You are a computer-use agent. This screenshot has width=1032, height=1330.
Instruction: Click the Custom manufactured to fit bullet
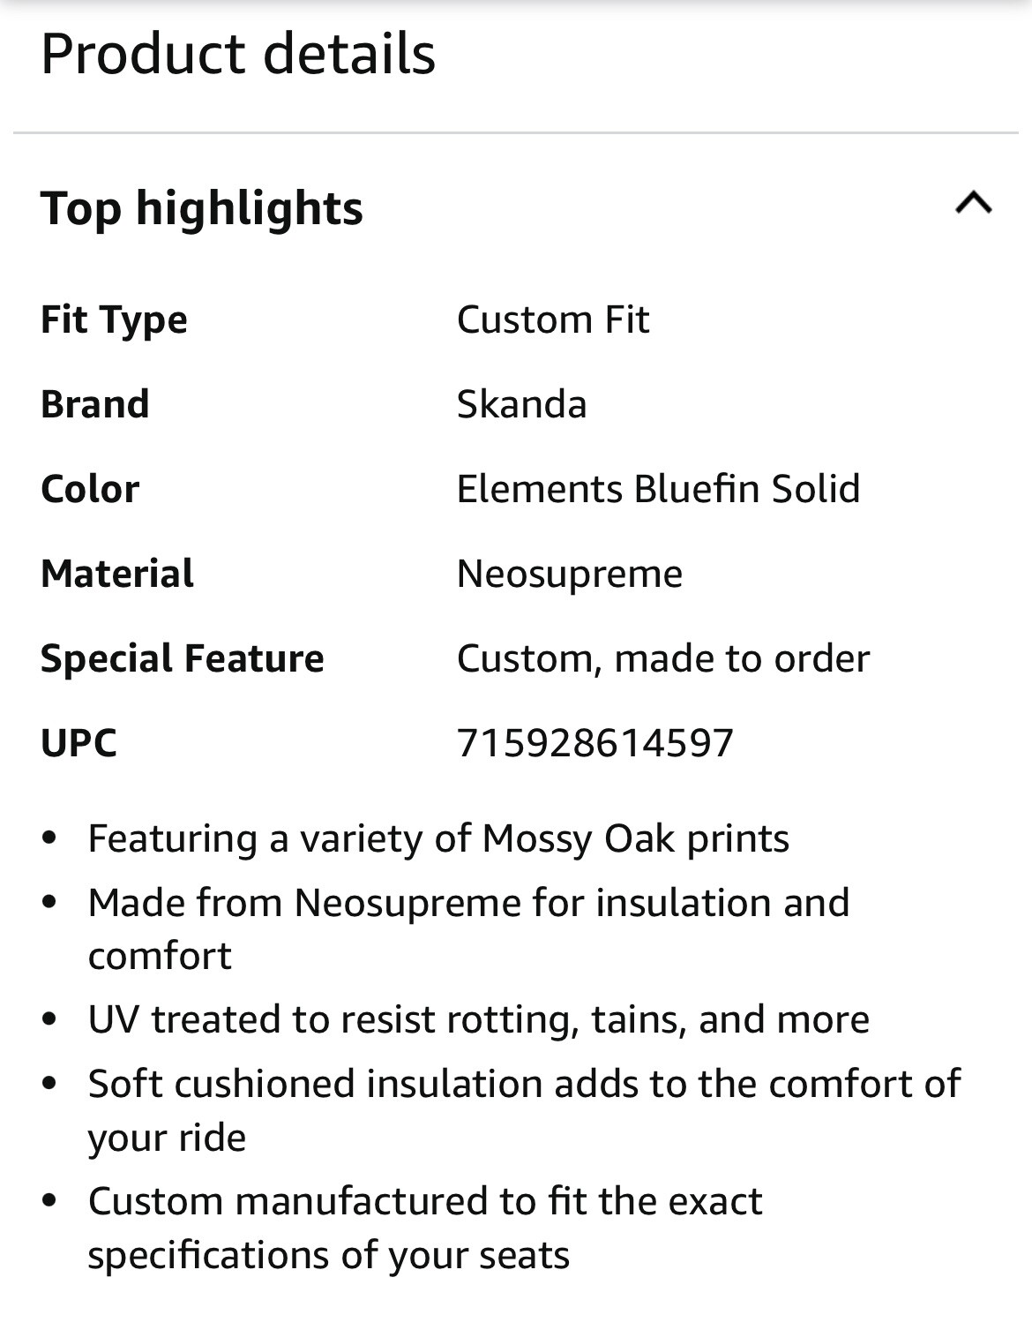[425, 1228]
